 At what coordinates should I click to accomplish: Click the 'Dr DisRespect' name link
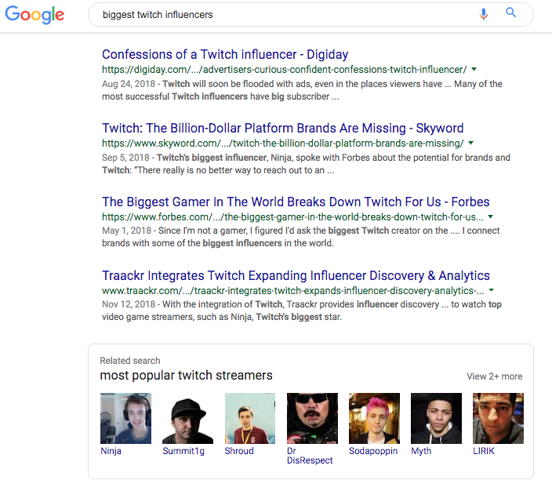(310, 456)
